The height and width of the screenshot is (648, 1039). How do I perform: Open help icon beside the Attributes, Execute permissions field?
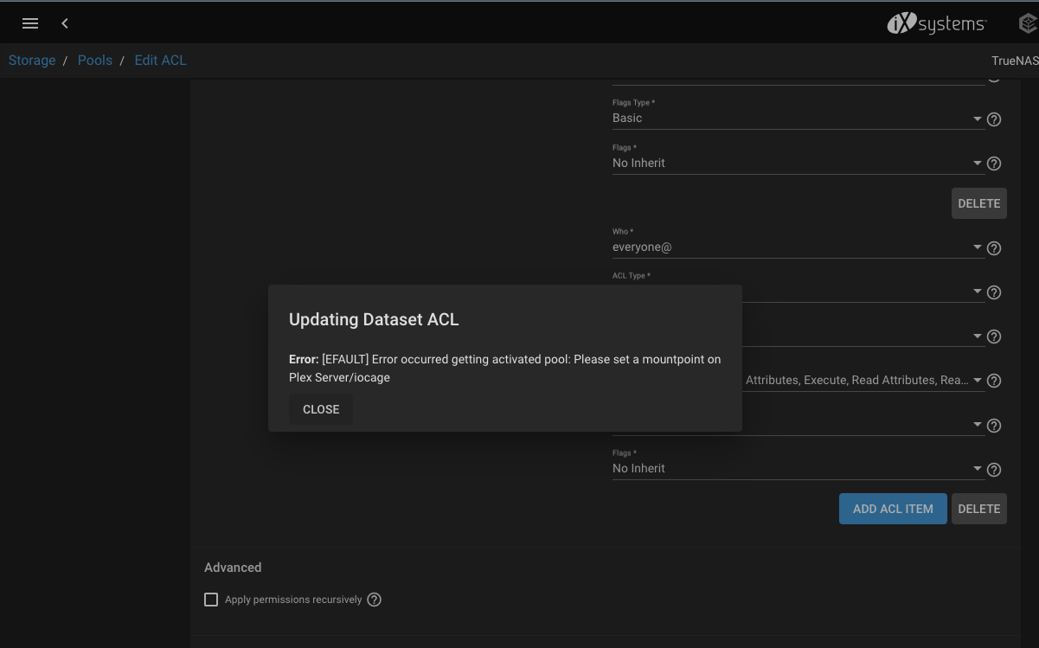tap(994, 381)
